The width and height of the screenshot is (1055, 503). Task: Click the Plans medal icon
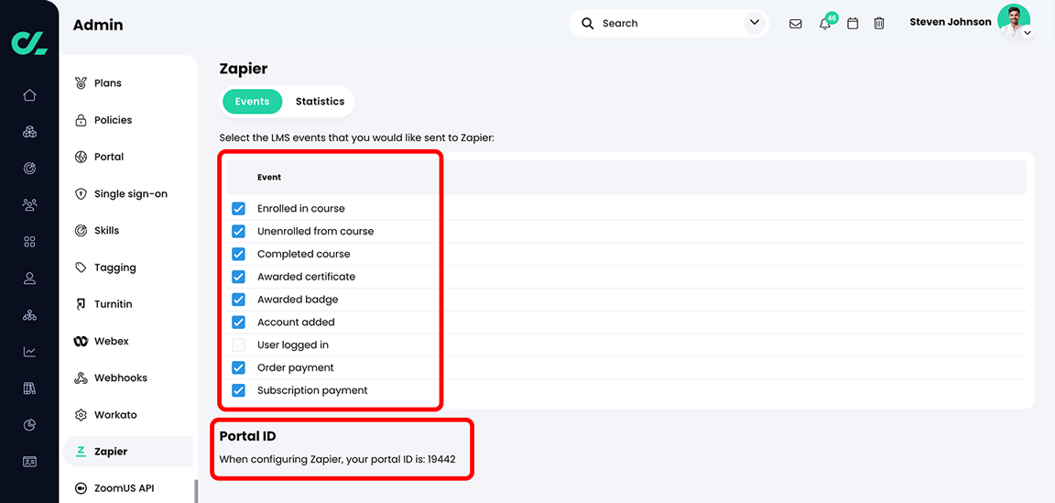click(81, 83)
